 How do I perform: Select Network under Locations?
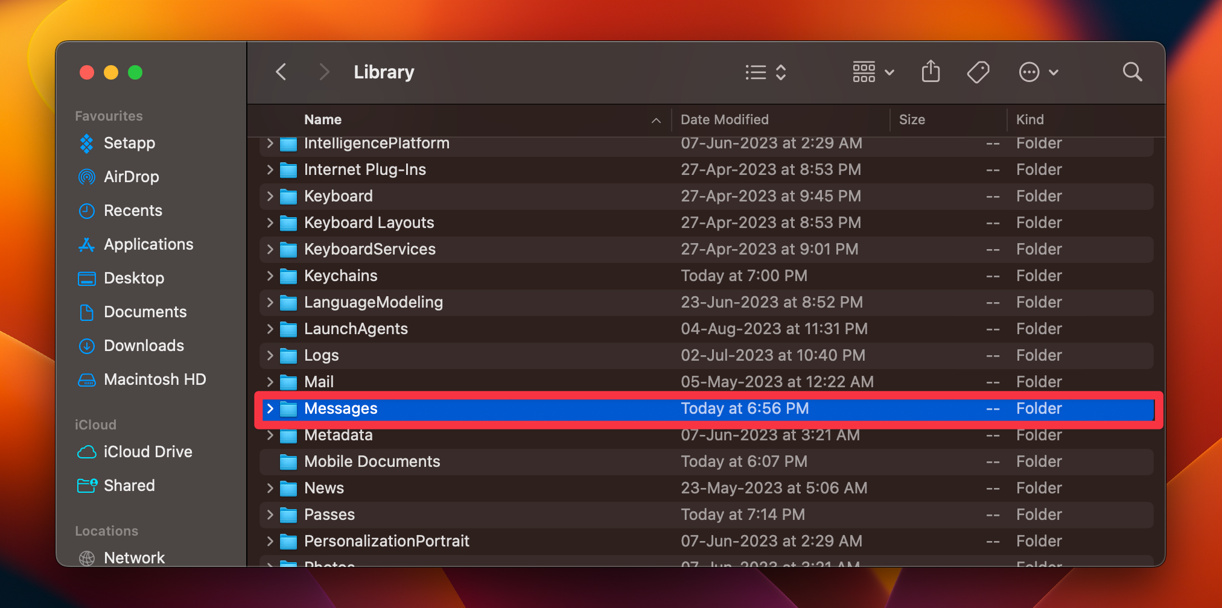[x=121, y=558]
